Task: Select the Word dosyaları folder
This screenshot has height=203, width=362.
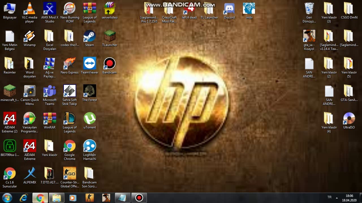Action: 29,68
